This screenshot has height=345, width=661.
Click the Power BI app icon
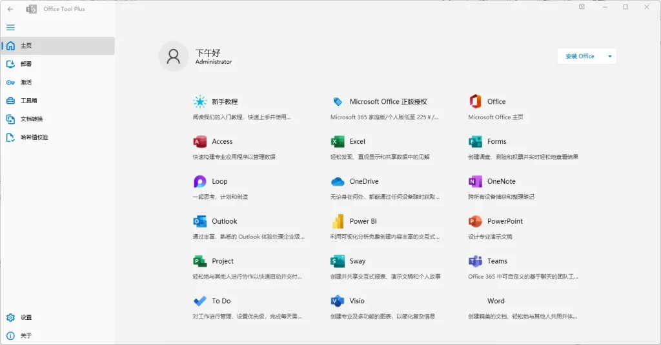(x=338, y=221)
